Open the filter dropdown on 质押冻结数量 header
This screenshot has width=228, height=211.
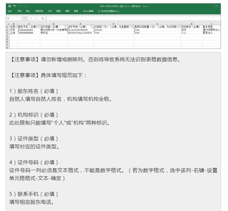click(x=179, y=27)
